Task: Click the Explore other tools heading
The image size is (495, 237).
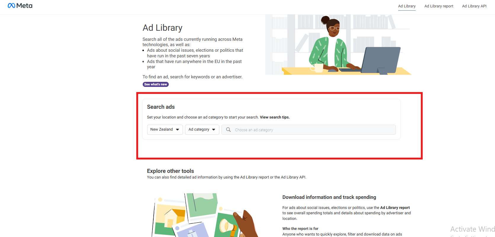Action: tap(171, 171)
